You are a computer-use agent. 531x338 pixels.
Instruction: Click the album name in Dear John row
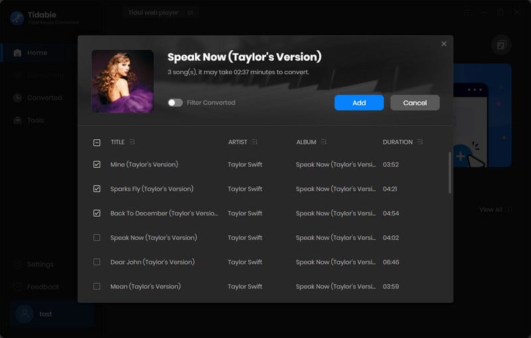coord(336,262)
